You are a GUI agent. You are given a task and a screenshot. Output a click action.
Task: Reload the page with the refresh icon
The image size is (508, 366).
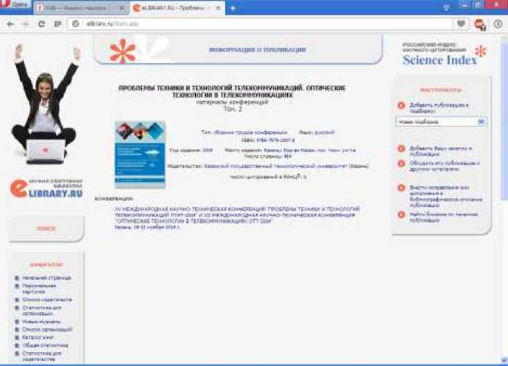pos(42,24)
